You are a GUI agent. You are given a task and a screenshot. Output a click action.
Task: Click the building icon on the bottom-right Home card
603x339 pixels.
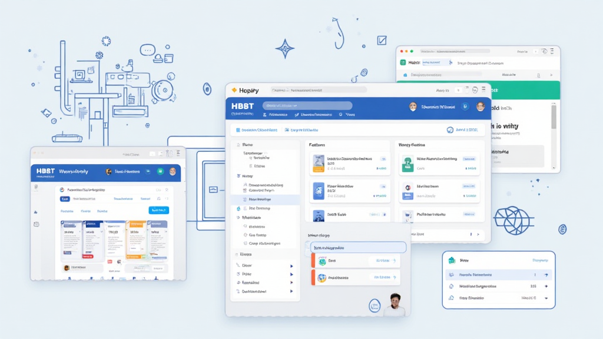(451, 261)
